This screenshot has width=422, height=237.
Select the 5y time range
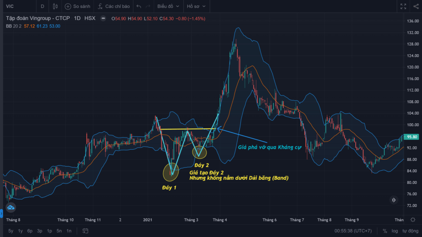pos(11,231)
